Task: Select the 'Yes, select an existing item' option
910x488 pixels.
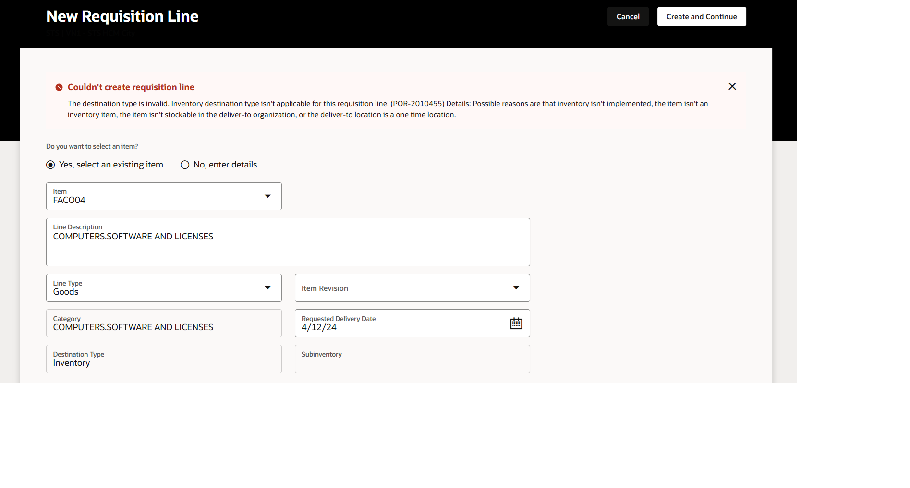Action: [x=50, y=165]
